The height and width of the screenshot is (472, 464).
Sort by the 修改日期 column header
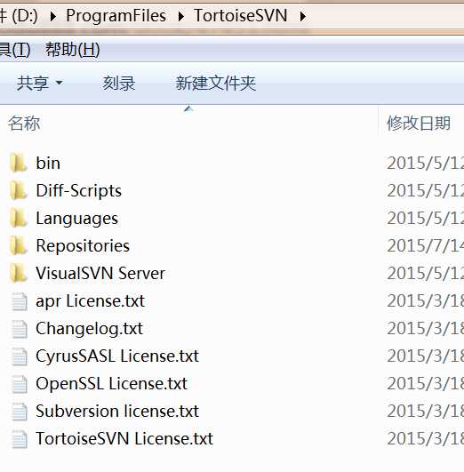point(419,124)
